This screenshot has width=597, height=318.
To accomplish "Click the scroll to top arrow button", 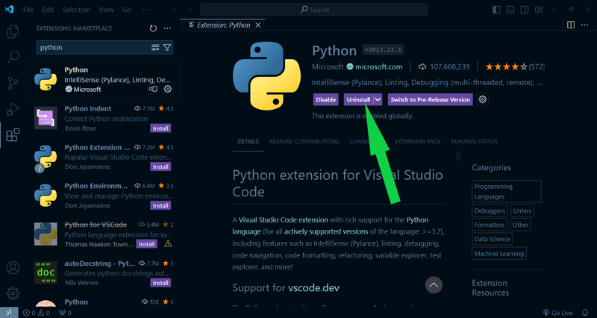I will click(x=434, y=285).
